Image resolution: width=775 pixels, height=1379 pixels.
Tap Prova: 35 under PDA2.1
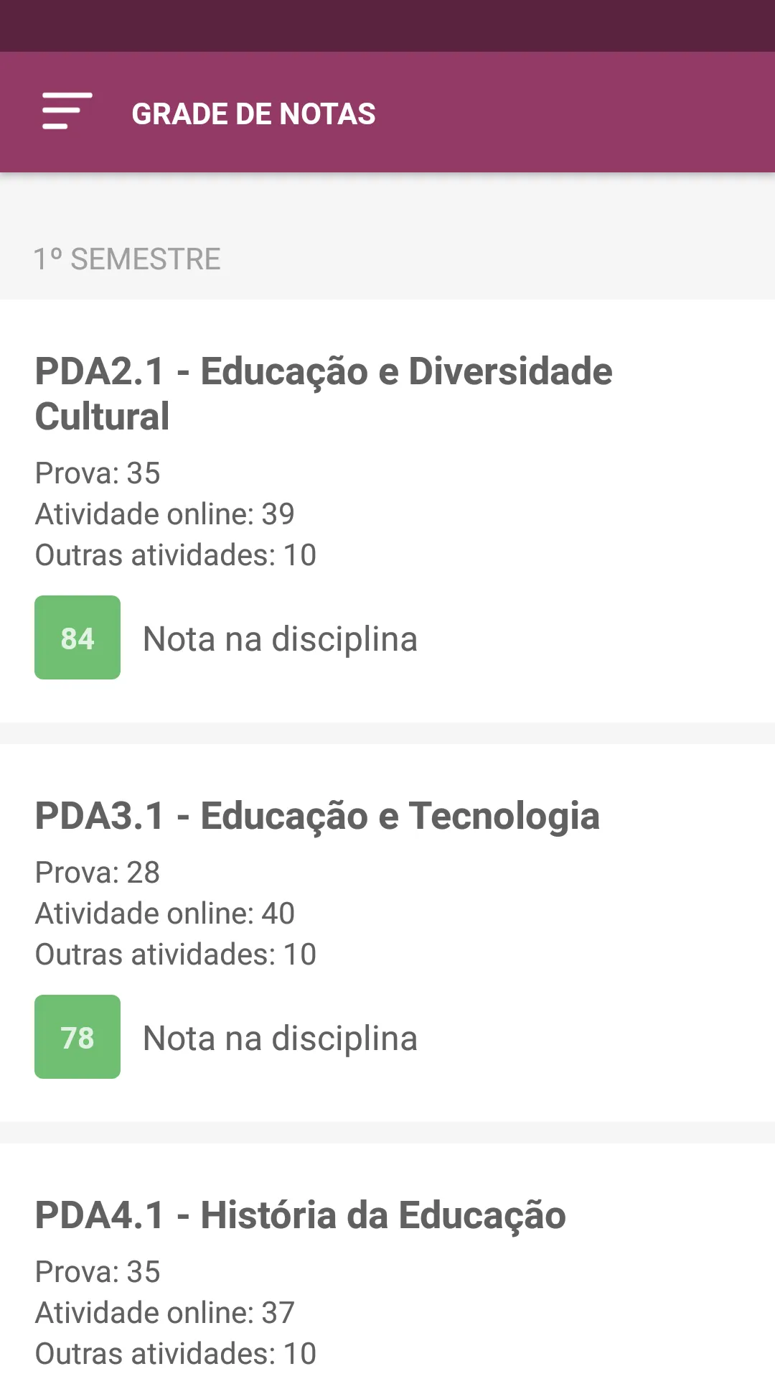click(x=98, y=473)
